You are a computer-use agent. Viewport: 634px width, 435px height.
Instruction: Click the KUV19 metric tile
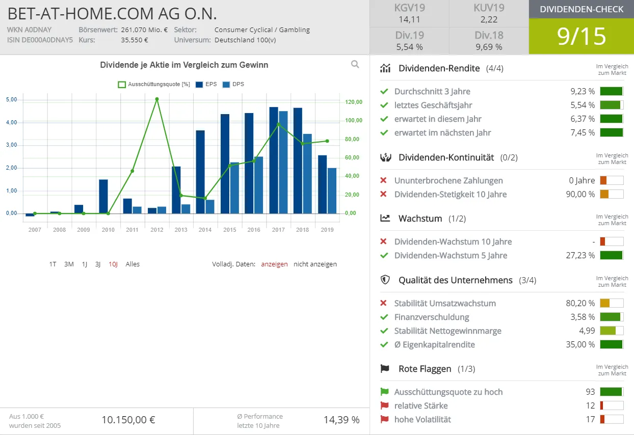(x=489, y=13)
